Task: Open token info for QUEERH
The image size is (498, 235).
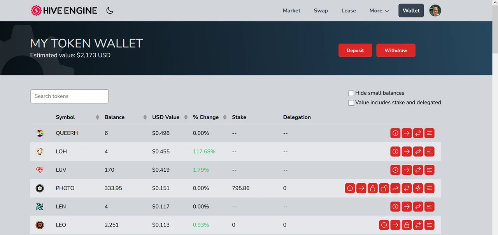Action: point(395,133)
